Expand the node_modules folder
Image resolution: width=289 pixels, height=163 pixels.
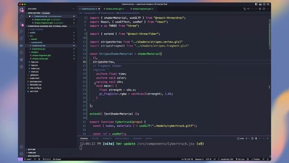(x=37, y=29)
